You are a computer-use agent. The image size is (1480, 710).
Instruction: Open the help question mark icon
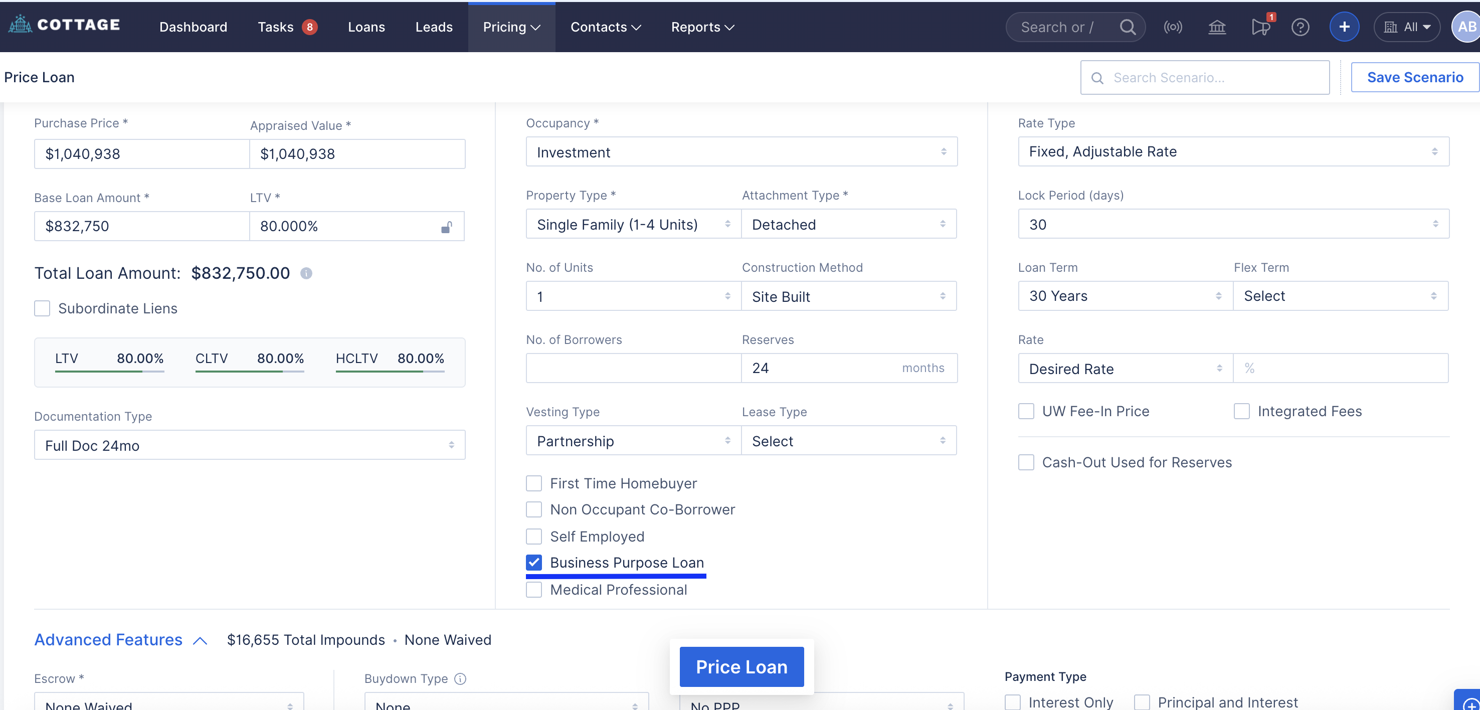pos(1300,27)
